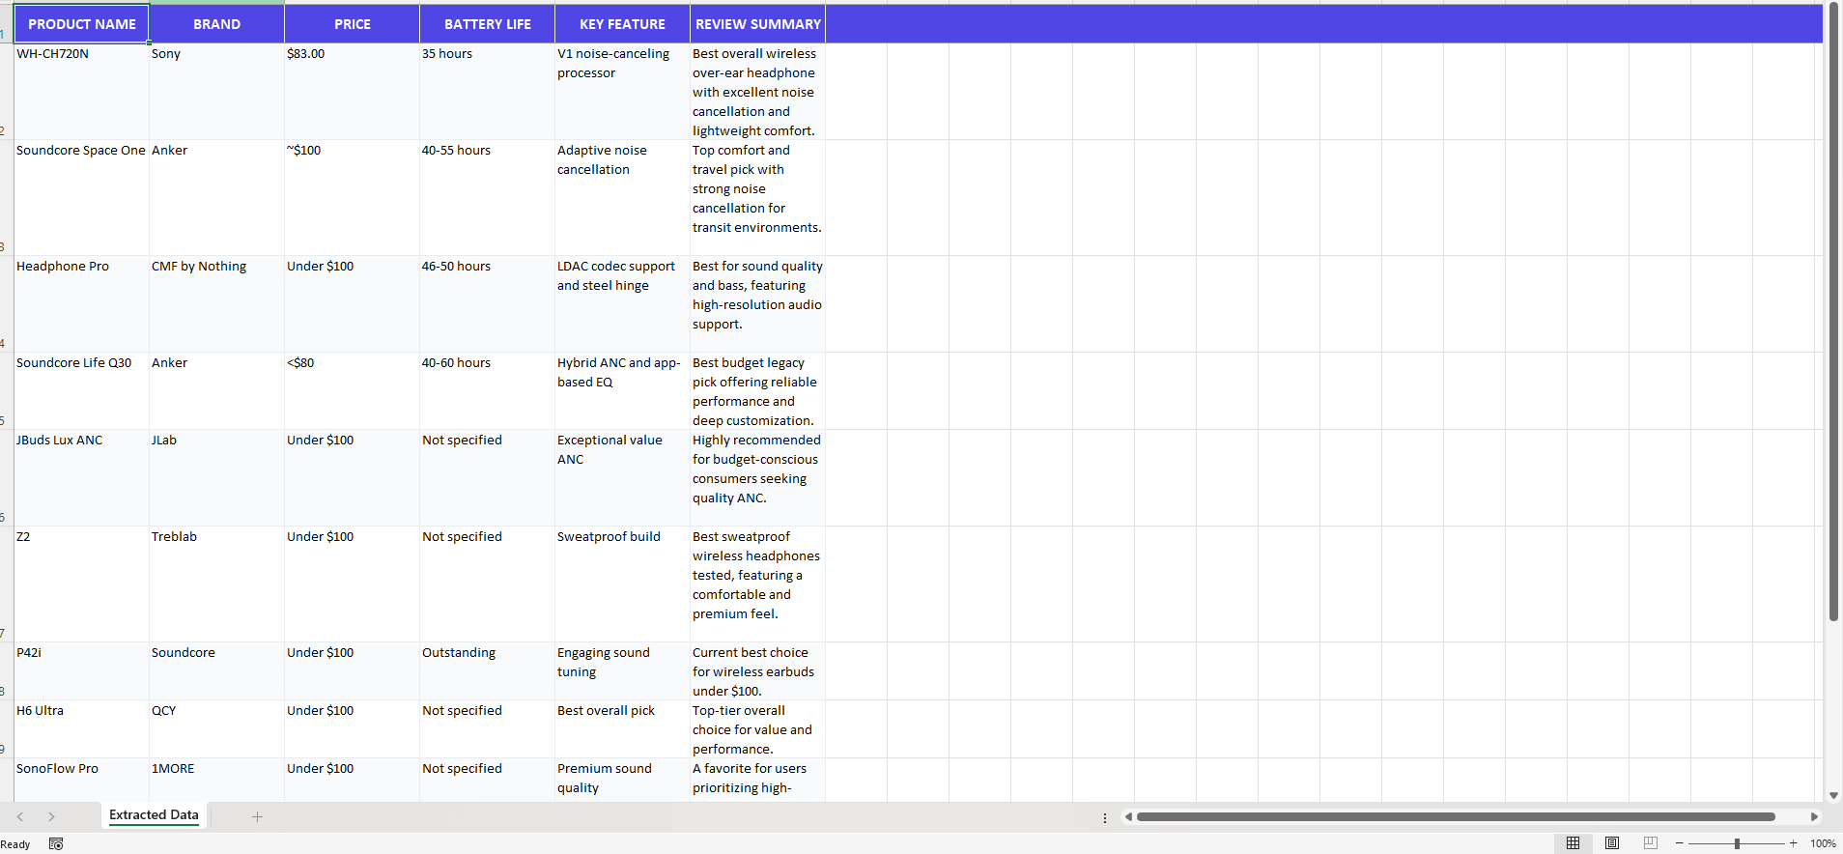
Task: Switch to Page Layout view
Action: pos(1612,843)
